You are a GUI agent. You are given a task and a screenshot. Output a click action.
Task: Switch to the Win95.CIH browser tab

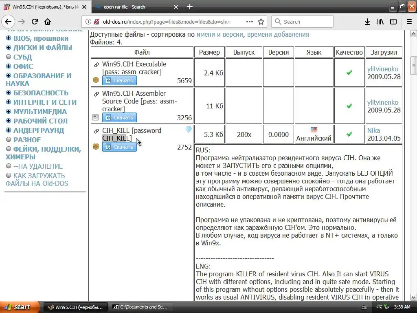(x=46, y=7)
